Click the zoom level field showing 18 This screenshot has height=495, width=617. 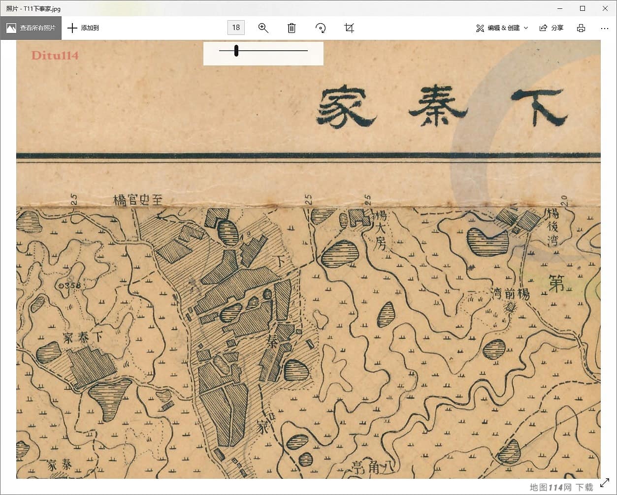click(x=236, y=28)
